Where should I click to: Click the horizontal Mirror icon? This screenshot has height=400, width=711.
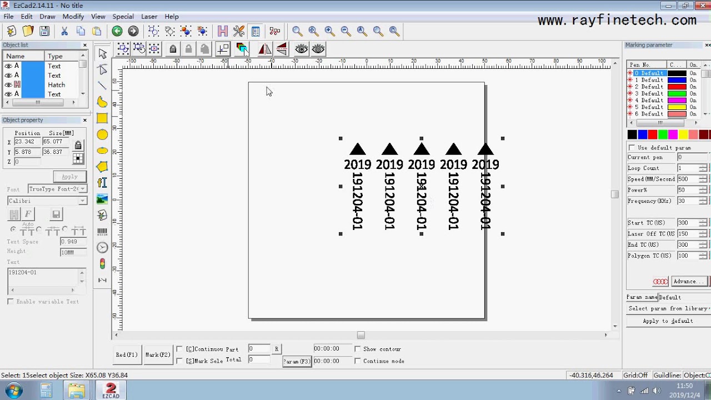pos(265,49)
